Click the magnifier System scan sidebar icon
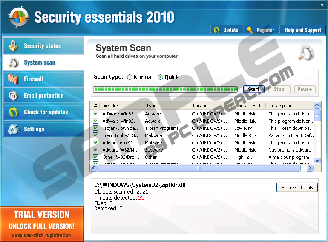Screen dimensions: 328x242 [13, 62]
